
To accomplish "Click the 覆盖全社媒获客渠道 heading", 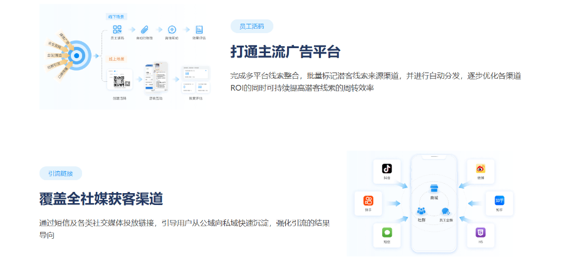I will [x=101, y=199].
